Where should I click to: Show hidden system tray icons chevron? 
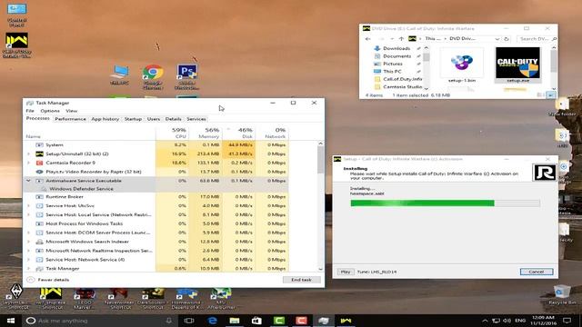coord(485,321)
